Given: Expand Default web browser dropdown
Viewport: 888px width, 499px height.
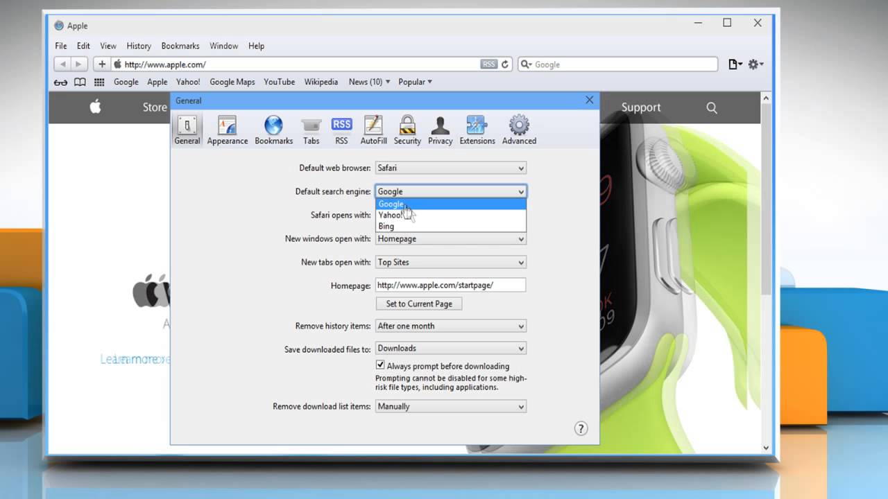Looking at the screenshot, I should point(450,168).
